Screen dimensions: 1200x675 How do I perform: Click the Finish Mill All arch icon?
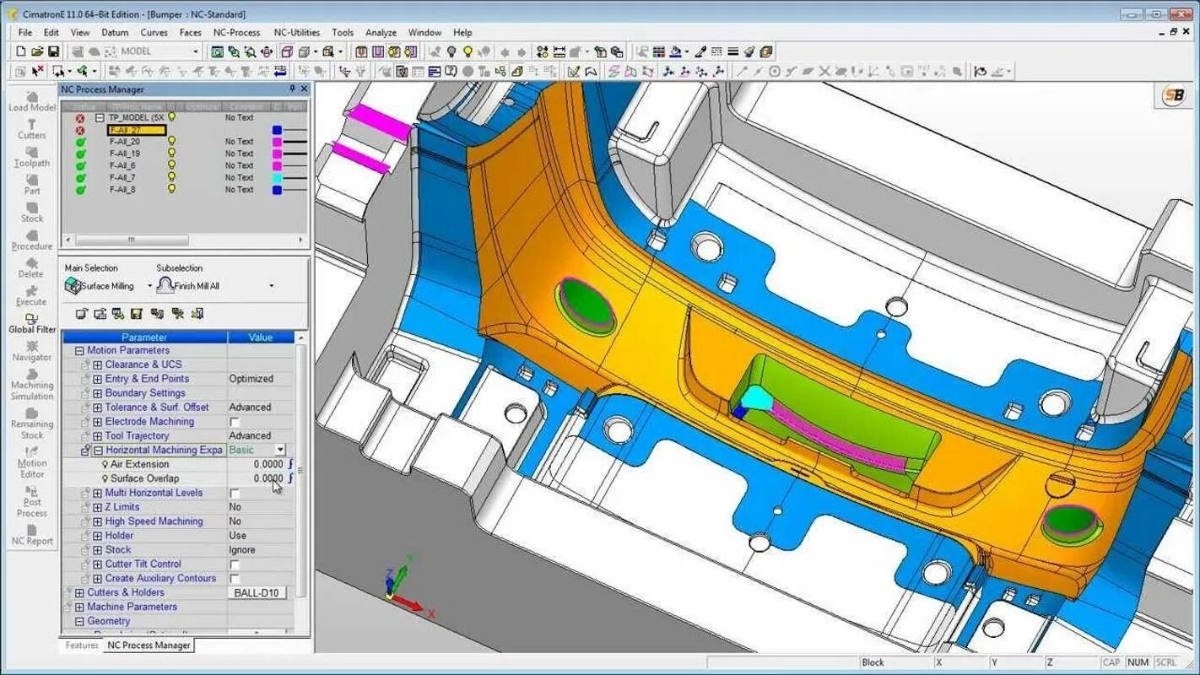[165, 285]
